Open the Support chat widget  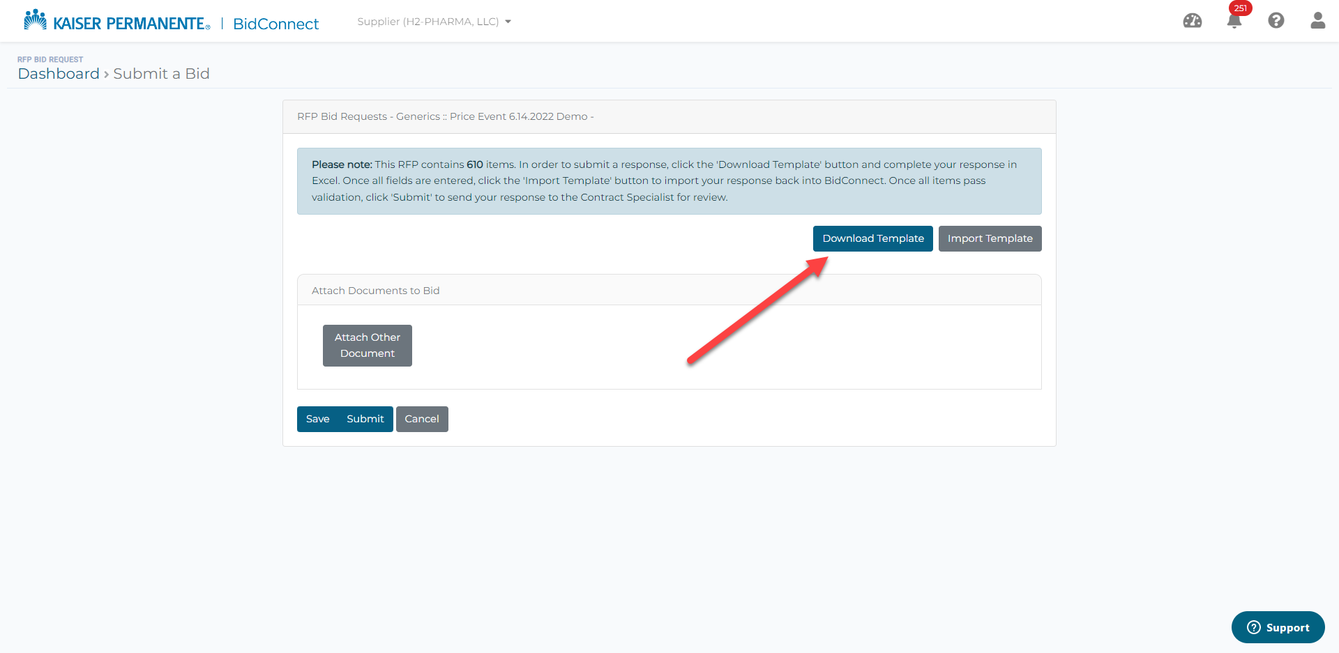pos(1278,627)
